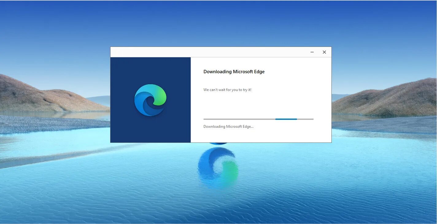437x224 pixels.
Task: Click 'We can't wait for you to try it!' text
Action: click(x=227, y=90)
